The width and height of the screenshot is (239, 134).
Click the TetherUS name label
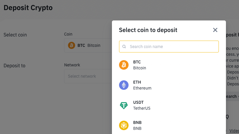tap(142, 108)
